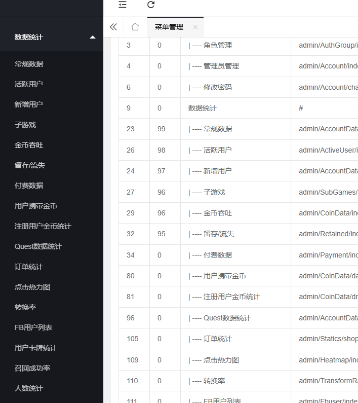Open 常规数据 in the sidebar
Viewport: 358px width, 403px height.
point(29,64)
